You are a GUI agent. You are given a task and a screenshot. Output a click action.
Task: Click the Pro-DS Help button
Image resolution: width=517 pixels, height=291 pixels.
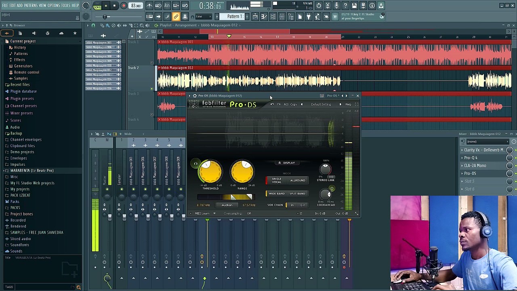point(348,104)
